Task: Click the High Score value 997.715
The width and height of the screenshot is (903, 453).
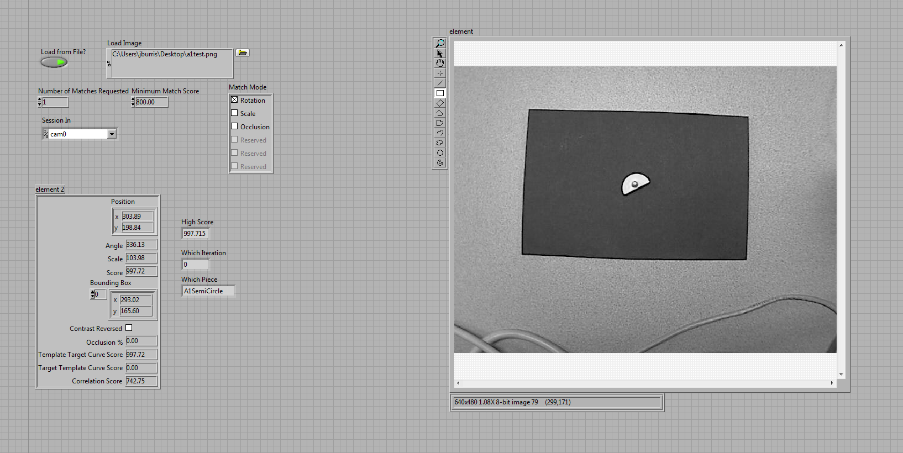Action: click(x=196, y=234)
